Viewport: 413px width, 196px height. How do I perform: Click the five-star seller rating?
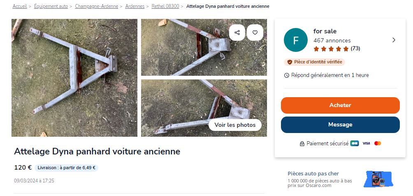point(331,49)
